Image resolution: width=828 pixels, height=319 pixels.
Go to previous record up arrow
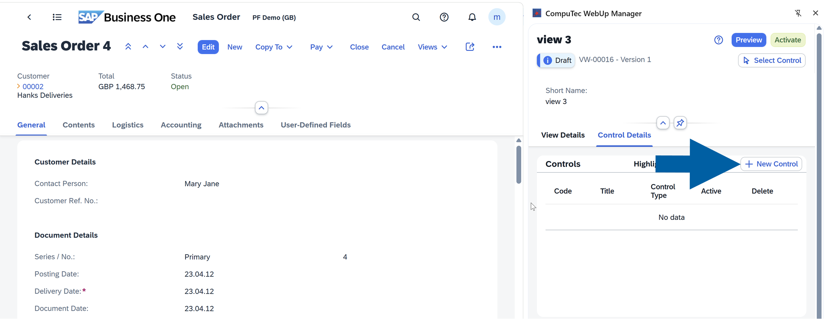[145, 46]
